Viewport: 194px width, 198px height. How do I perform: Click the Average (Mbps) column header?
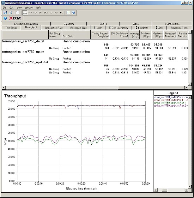134,35
